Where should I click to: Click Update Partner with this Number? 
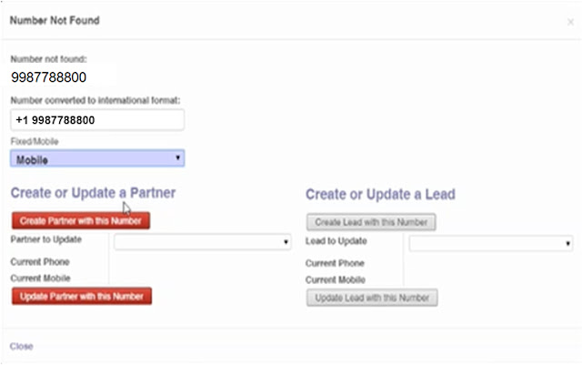pyautogui.click(x=81, y=296)
